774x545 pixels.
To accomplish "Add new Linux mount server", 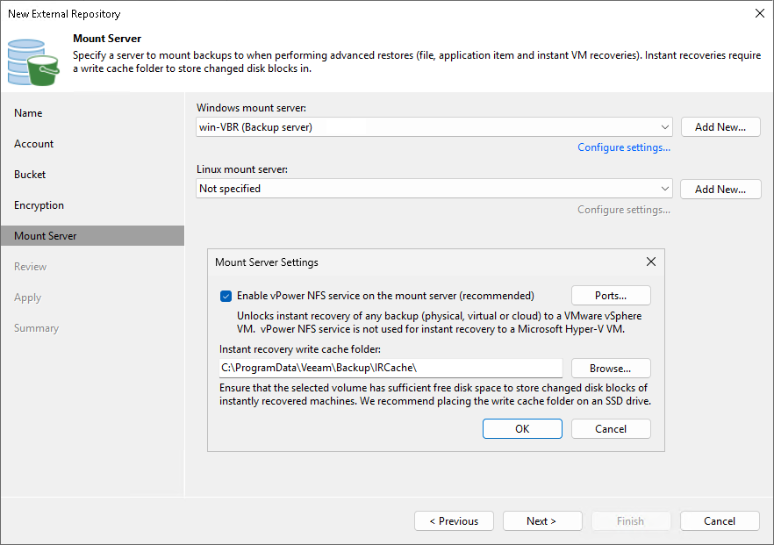I will pyautogui.click(x=720, y=189).
